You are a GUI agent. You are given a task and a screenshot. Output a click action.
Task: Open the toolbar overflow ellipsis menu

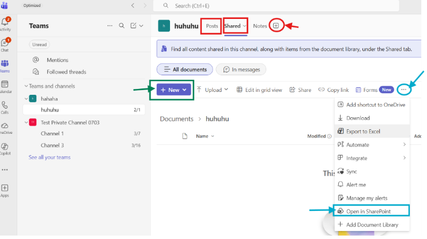pos(403,90)
